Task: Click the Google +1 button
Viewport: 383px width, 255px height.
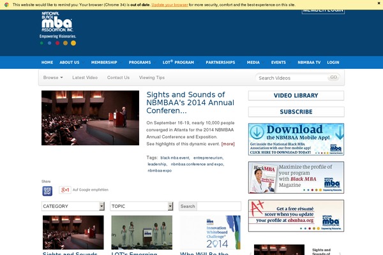Action: point(65,190)
